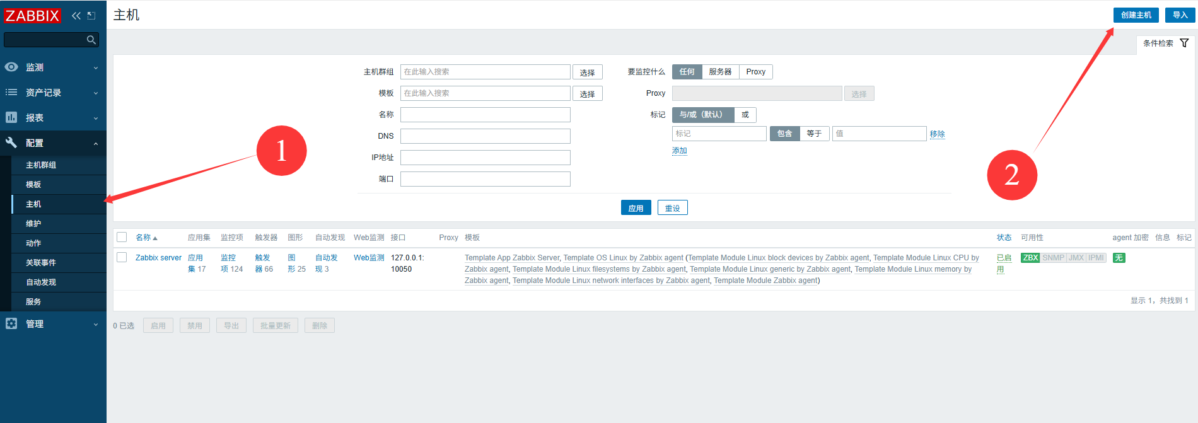Image resolution: width=1198 pixels, height=423 pixels.
Task: Open 自动发现 submenu item
Action: click(59, 282)
